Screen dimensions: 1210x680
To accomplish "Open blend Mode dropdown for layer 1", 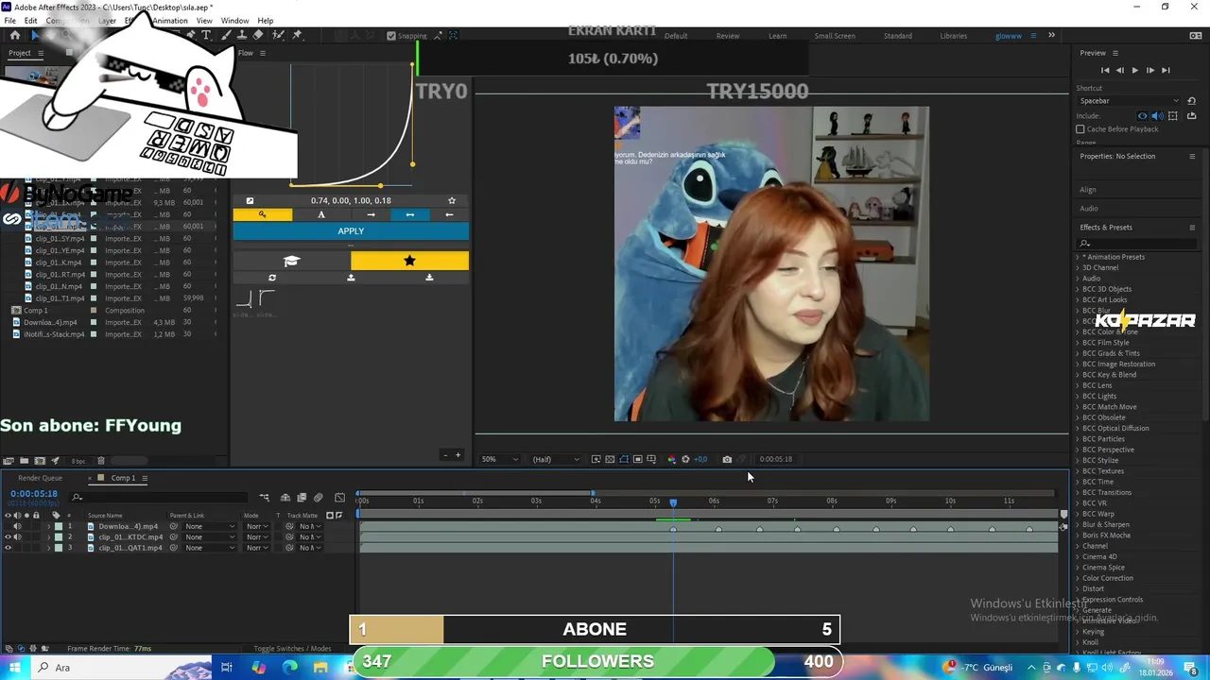I will tap(256, 526).
